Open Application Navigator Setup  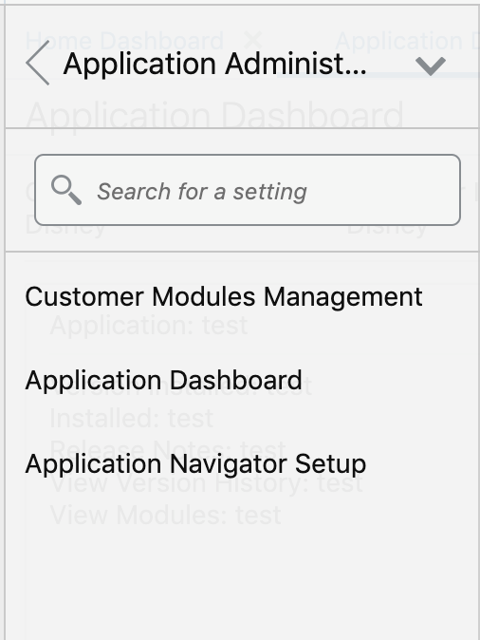click(195, 464)
